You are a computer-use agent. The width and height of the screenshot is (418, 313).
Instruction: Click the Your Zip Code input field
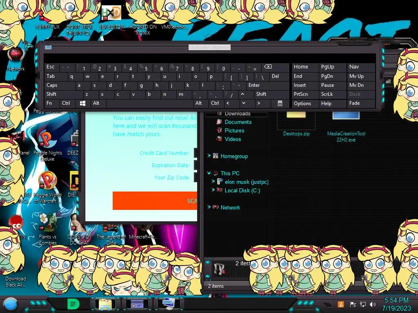pyautogui.click(x=196, y=177)
